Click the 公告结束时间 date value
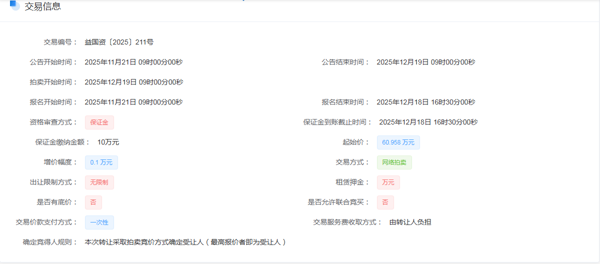 (x=425, y=62)
